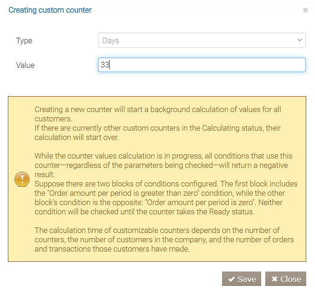Click the chevron arrow of Type select
This screenshot has height=292, width=315.
coord(300,40)
